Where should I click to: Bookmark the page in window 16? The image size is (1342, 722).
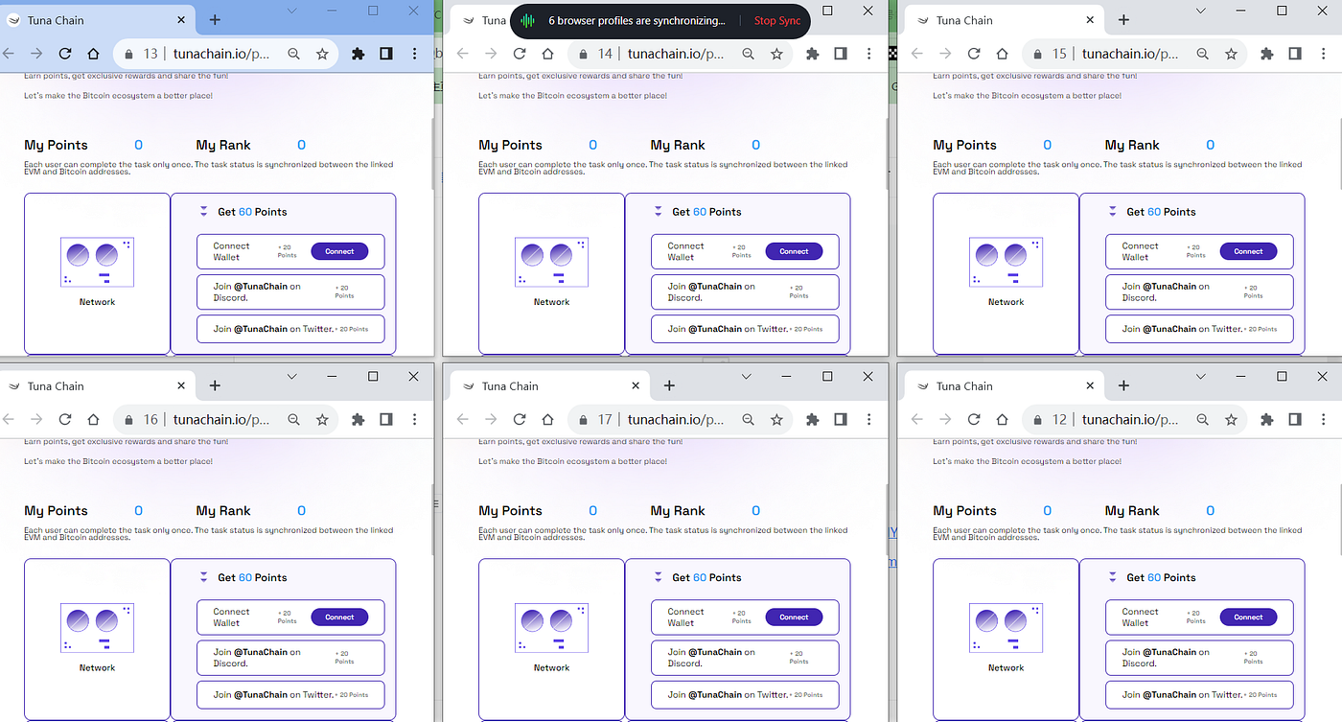pos(322,419)
